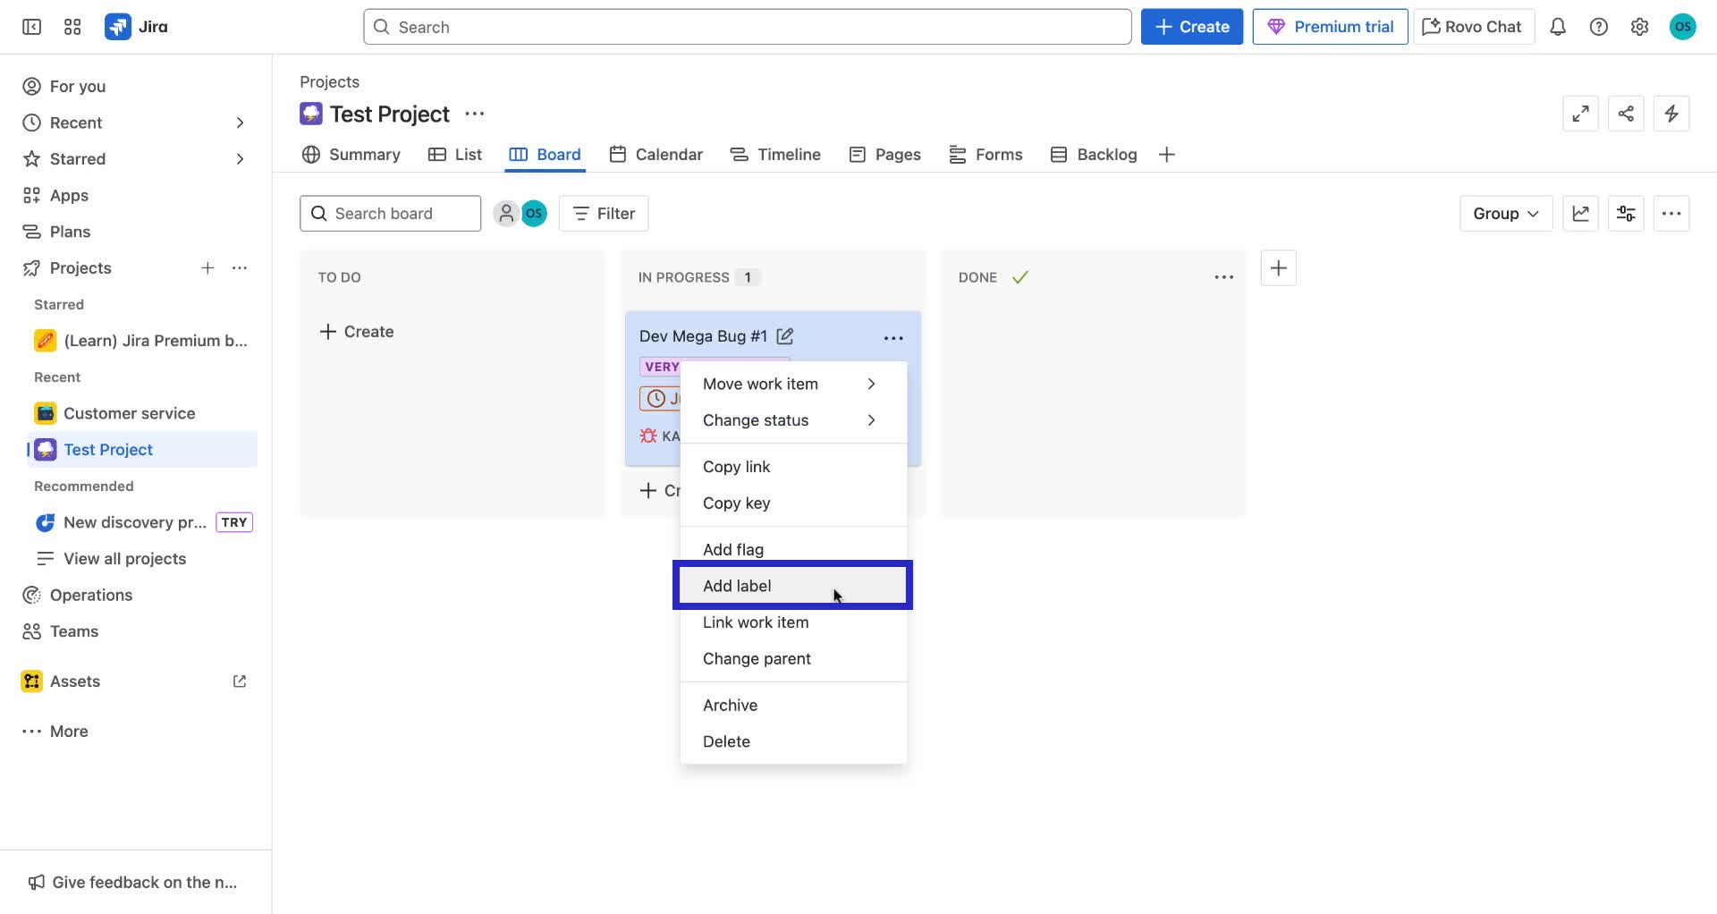This screenshot has height=914, width=1717.
Task: Collapse the navigation sidebar
Action: point(30,27)
